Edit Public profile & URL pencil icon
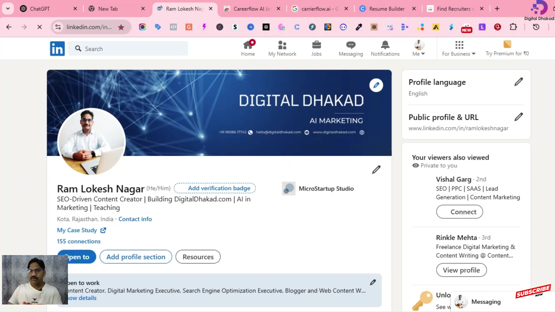555x312 pixels. pos(519,117)
